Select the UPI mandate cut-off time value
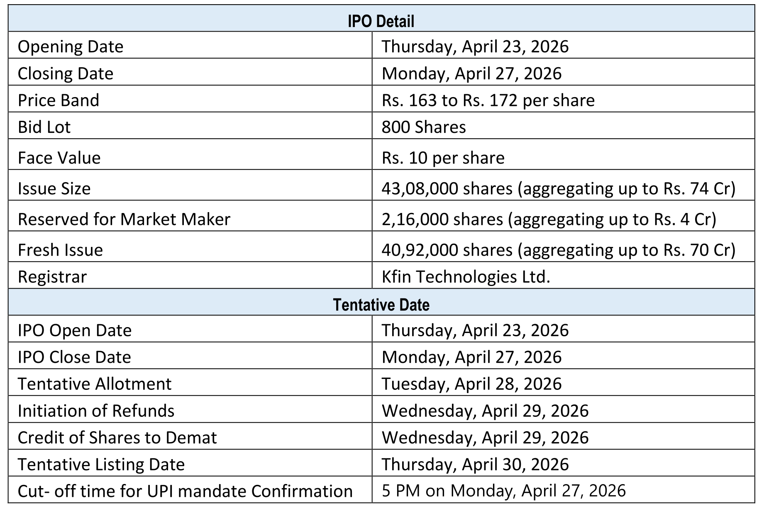The width and height of the screenshot is (764, 516). coord(503,491)
